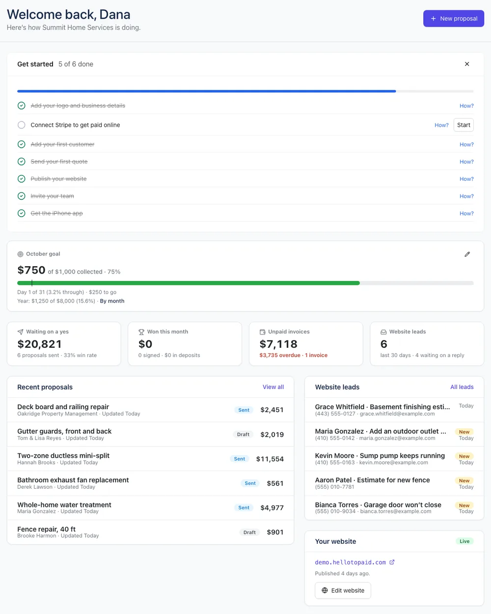Viewport: 491px width, 614px height.
Task: Open the Unpaid invoices $7,118 card
Action: [x=306, y=344]
